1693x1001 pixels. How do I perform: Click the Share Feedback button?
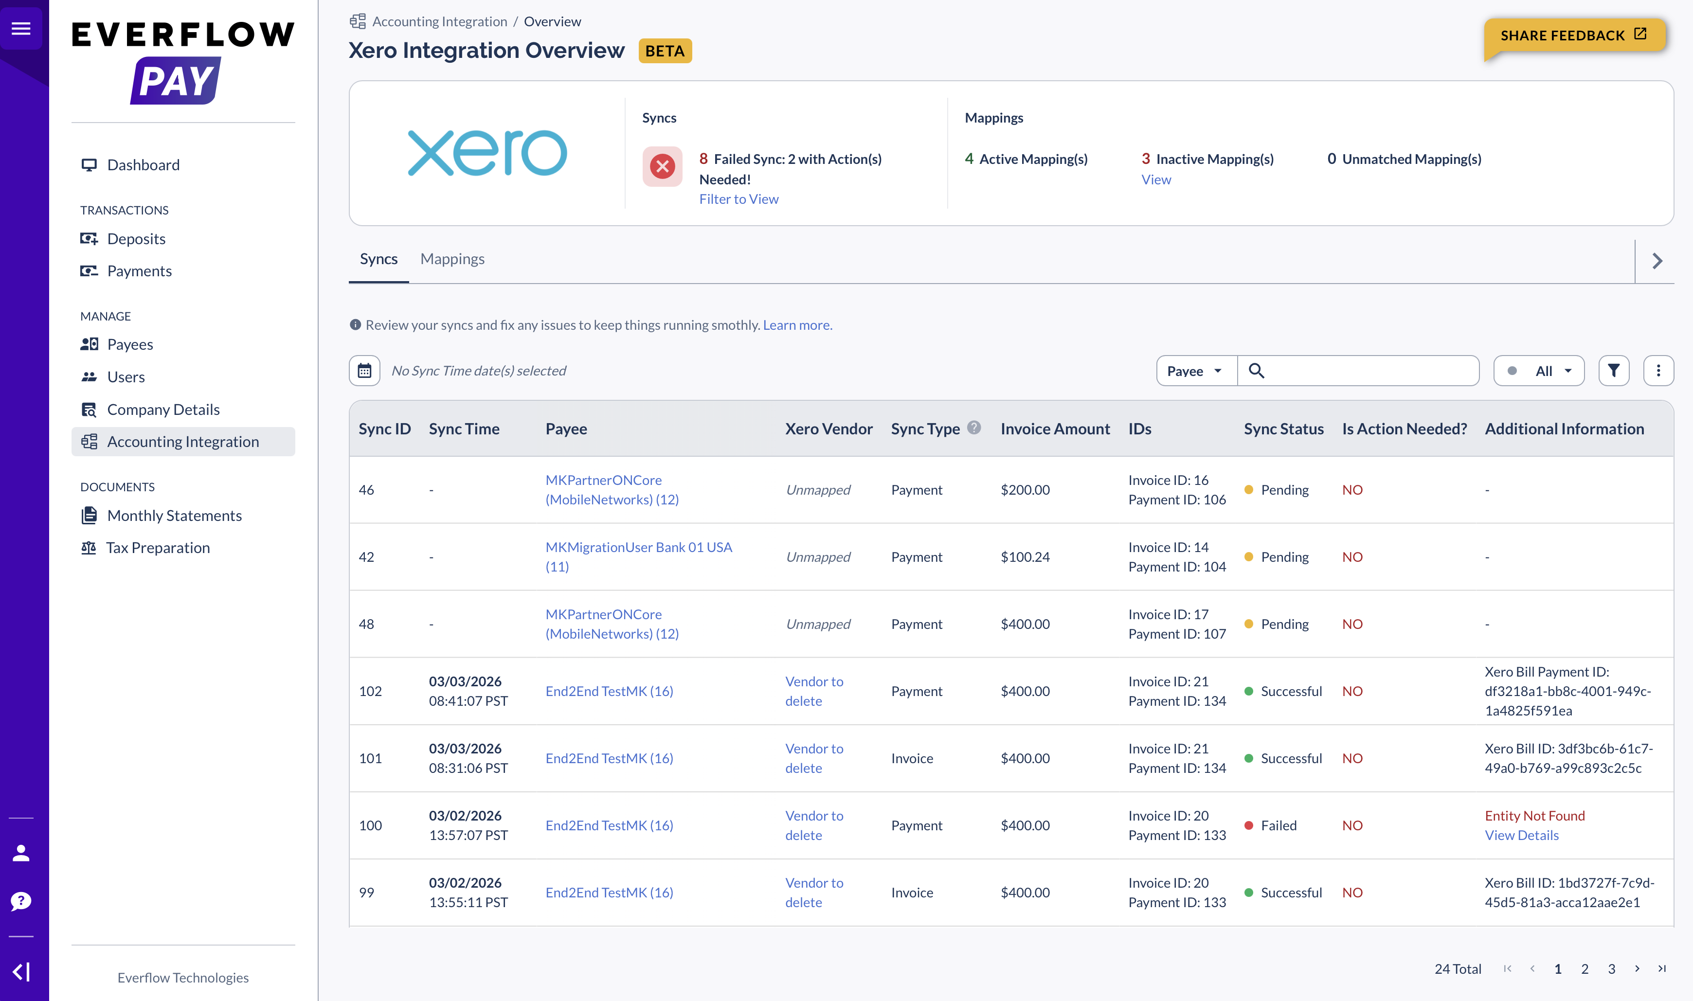click(x=1574, y=35)
